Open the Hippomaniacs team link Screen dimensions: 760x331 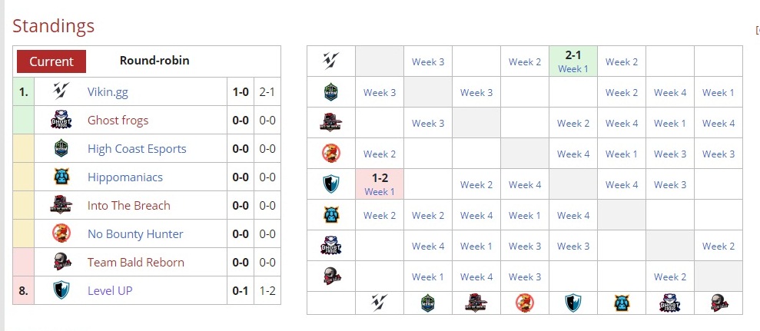(x=125, y=177)
